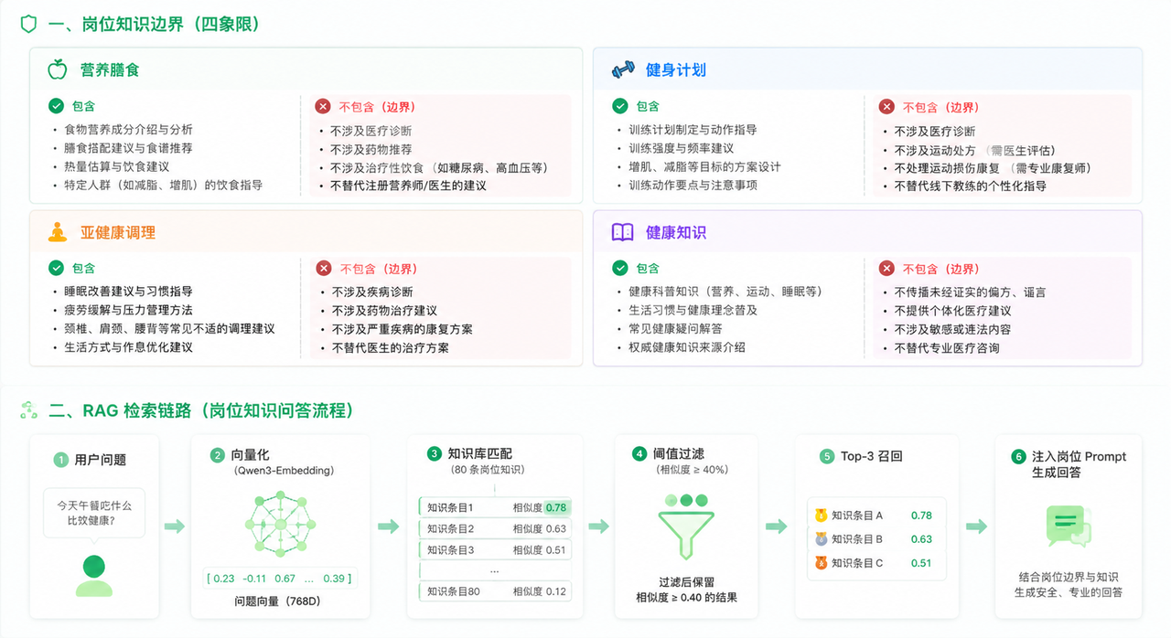Click the 不提供个体化医疗建议 bullet
This screenshot has width=1171, height=638.
pyautogui.click(x=952, y=311)
